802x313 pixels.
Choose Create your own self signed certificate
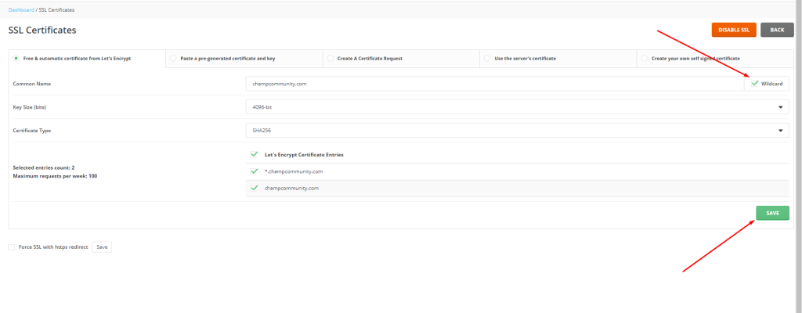644,59
